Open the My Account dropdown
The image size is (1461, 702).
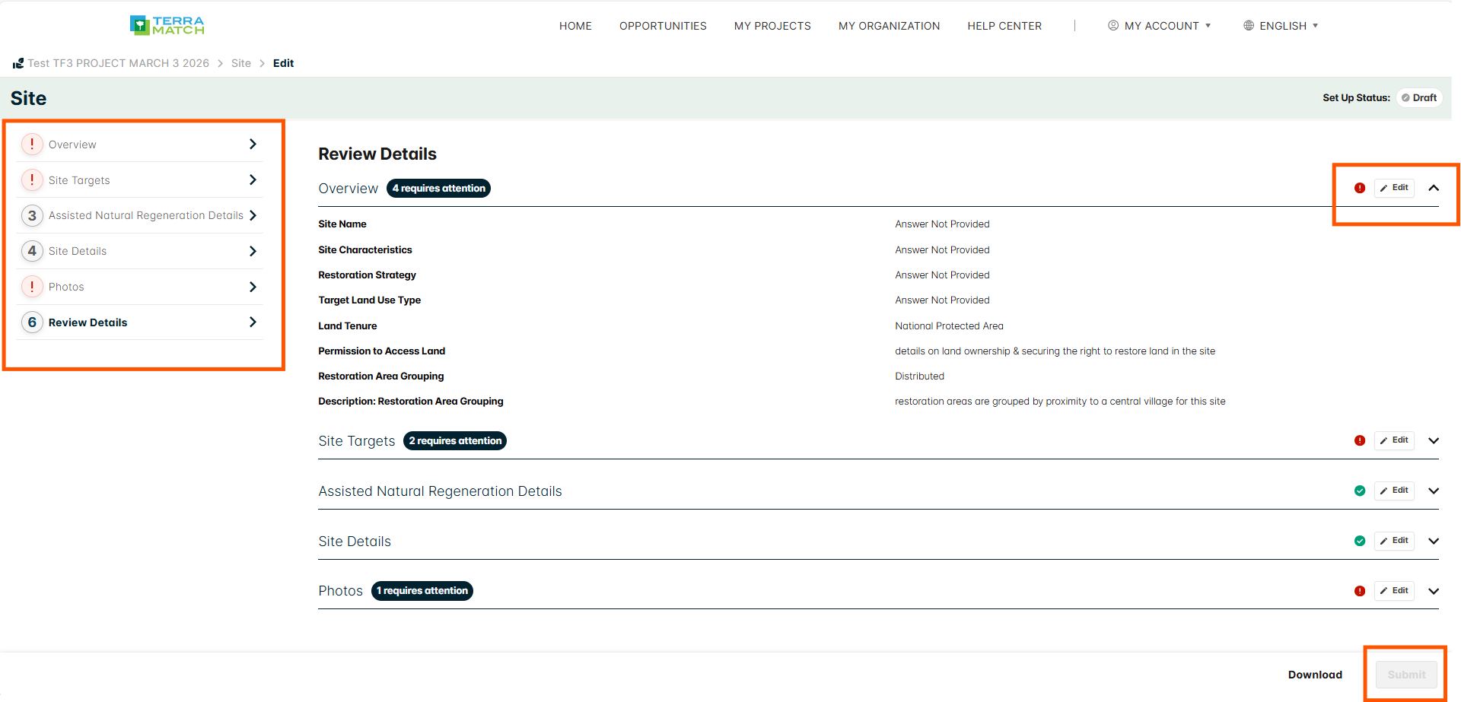[1160, 26]
